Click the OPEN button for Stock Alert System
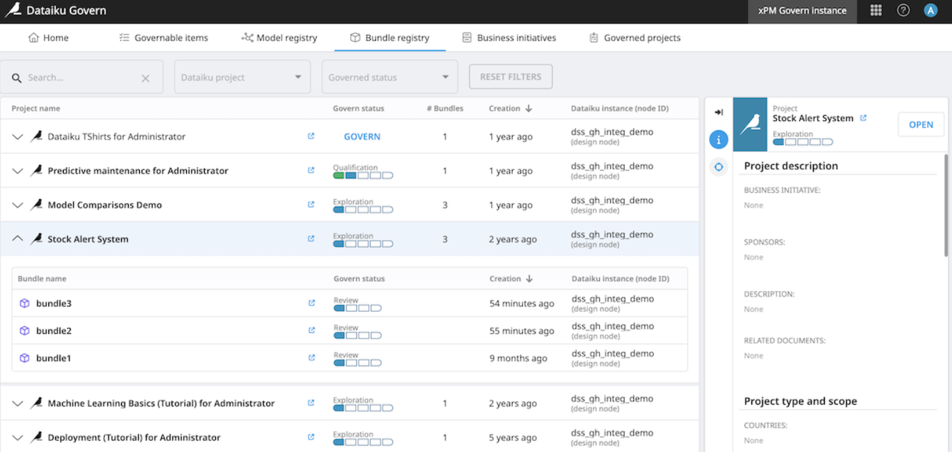This screenshot has width=952, height=452. tap(921, 124)
